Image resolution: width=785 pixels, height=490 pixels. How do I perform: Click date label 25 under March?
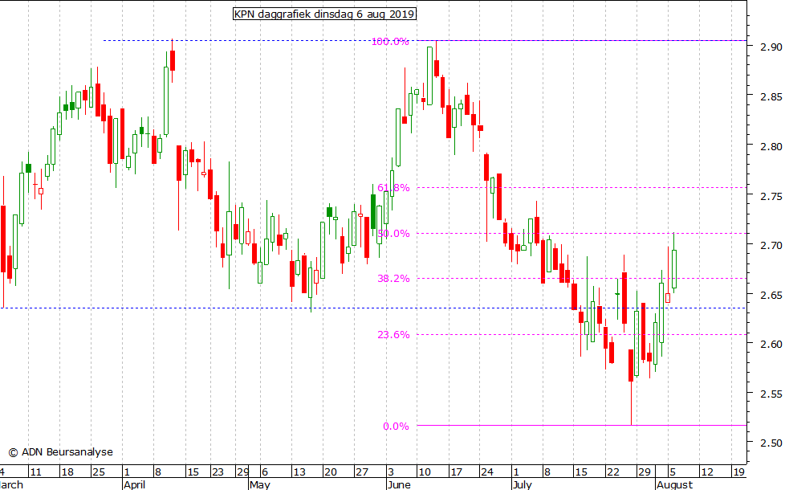coord(98,472)
